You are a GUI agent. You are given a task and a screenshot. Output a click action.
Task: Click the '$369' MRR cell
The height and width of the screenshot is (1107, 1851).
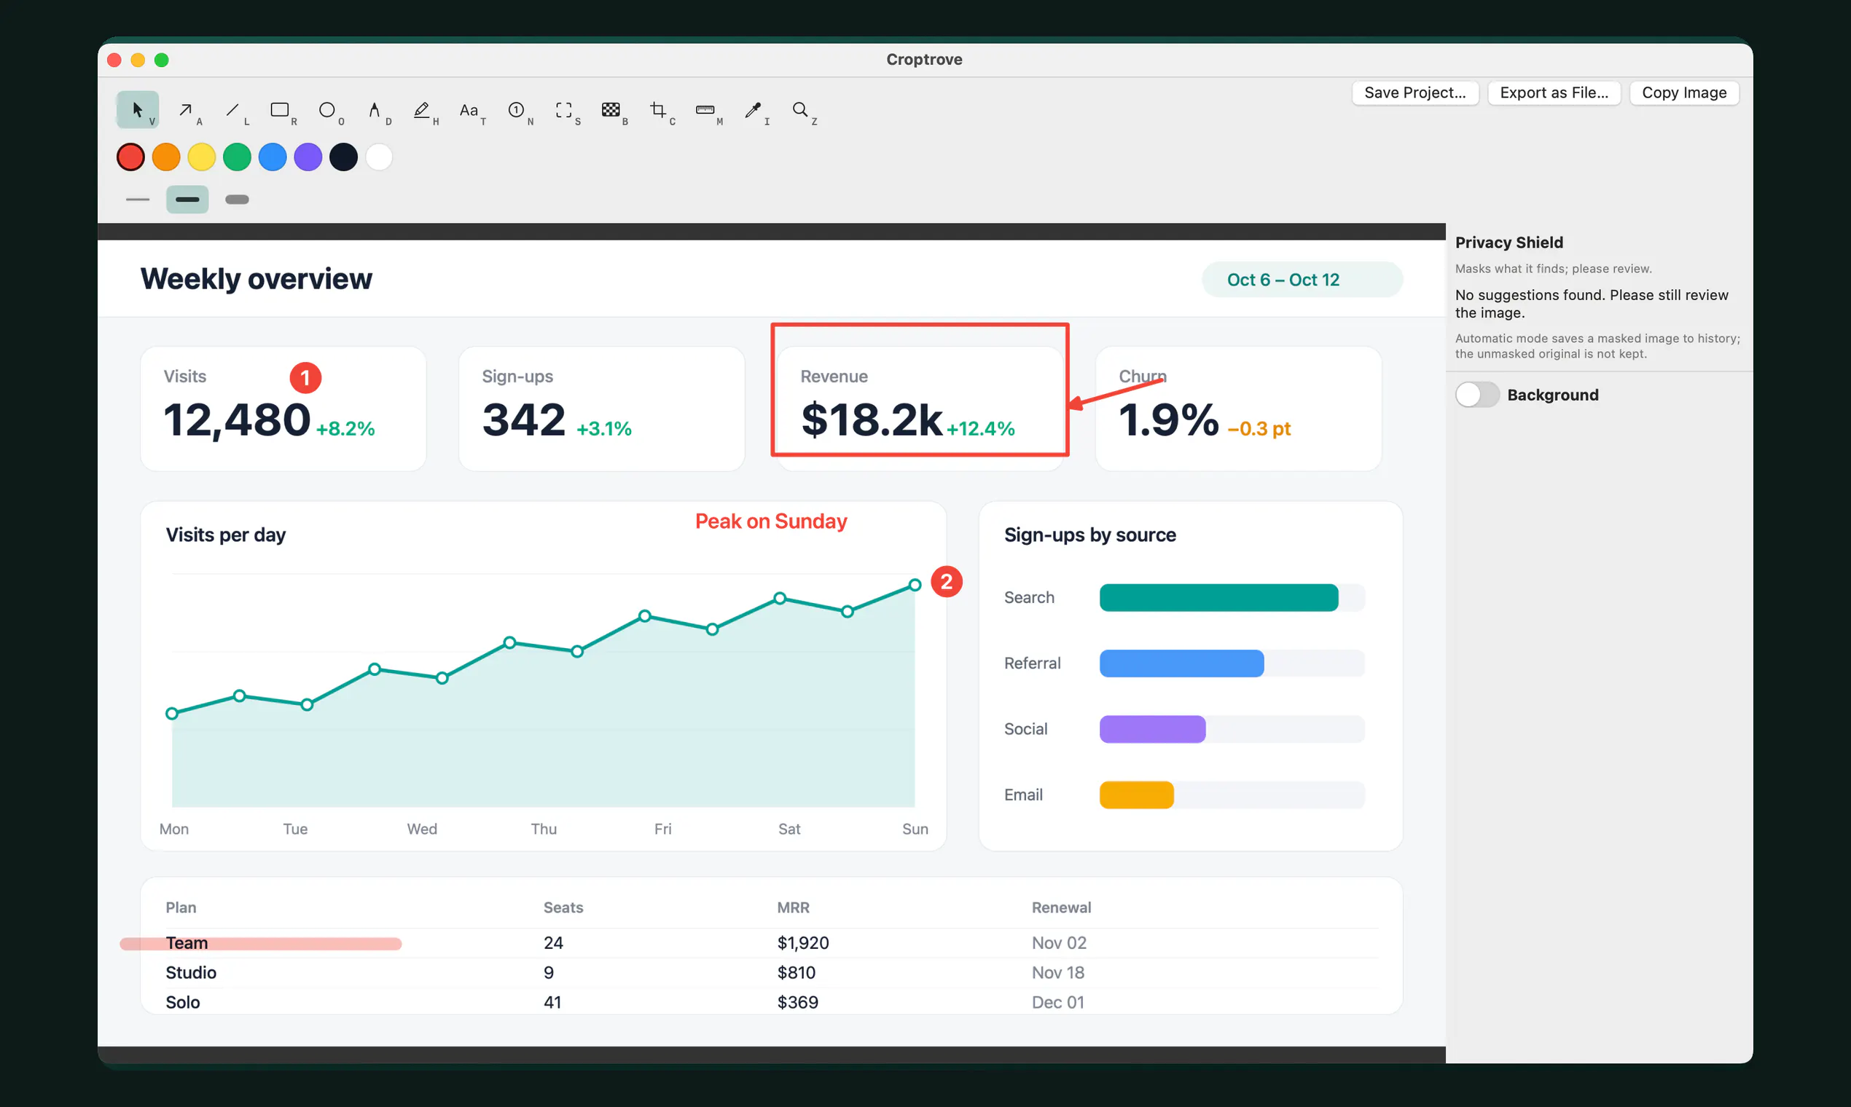pos(797,1003)
